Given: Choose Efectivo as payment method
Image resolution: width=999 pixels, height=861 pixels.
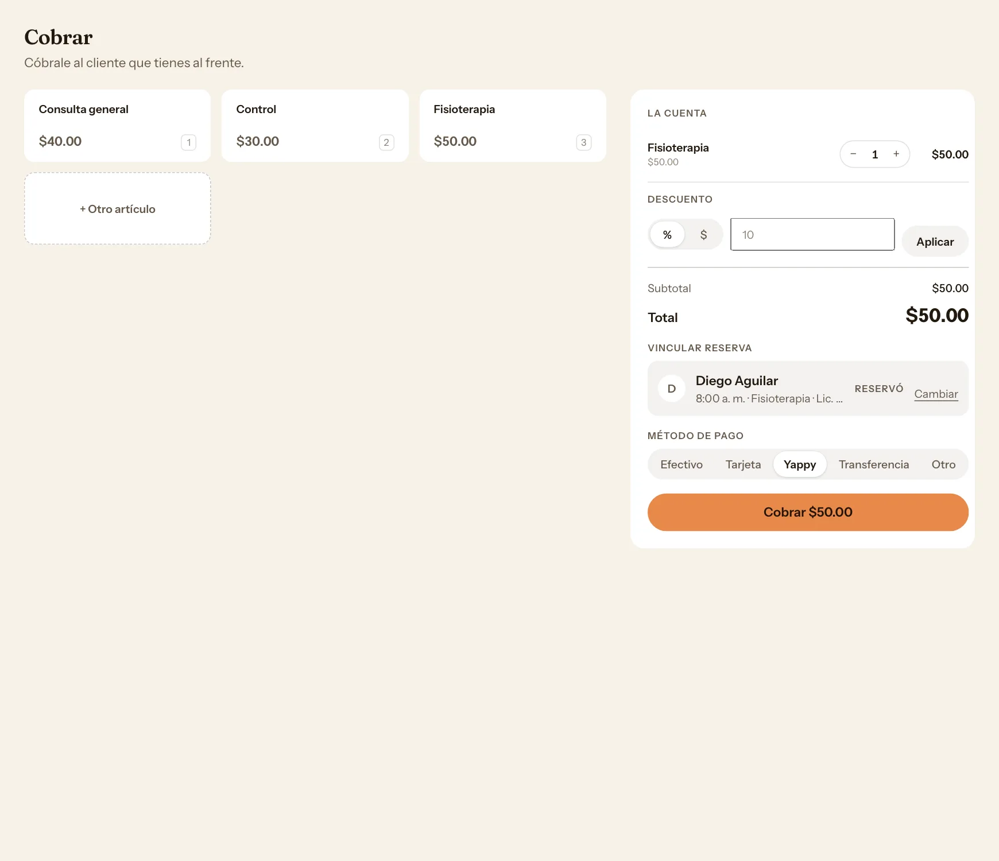Looking at the screenshot, I should point(682,464).
